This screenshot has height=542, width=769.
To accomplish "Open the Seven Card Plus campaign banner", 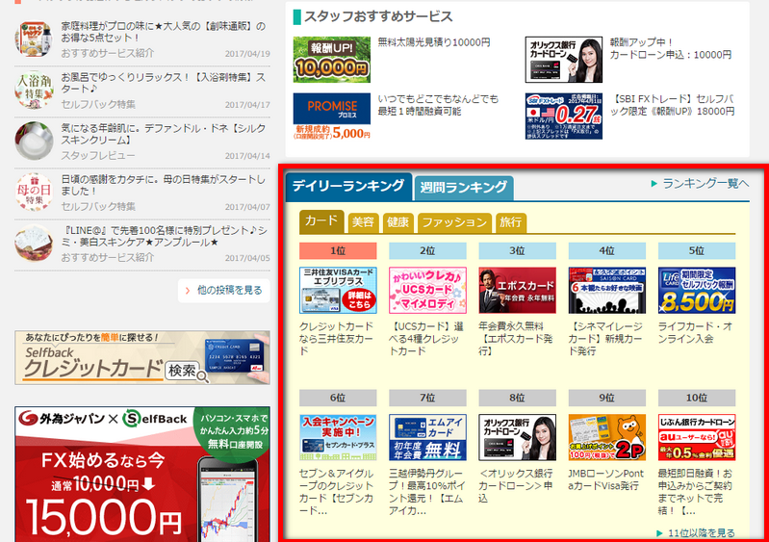I will [332, 437].
